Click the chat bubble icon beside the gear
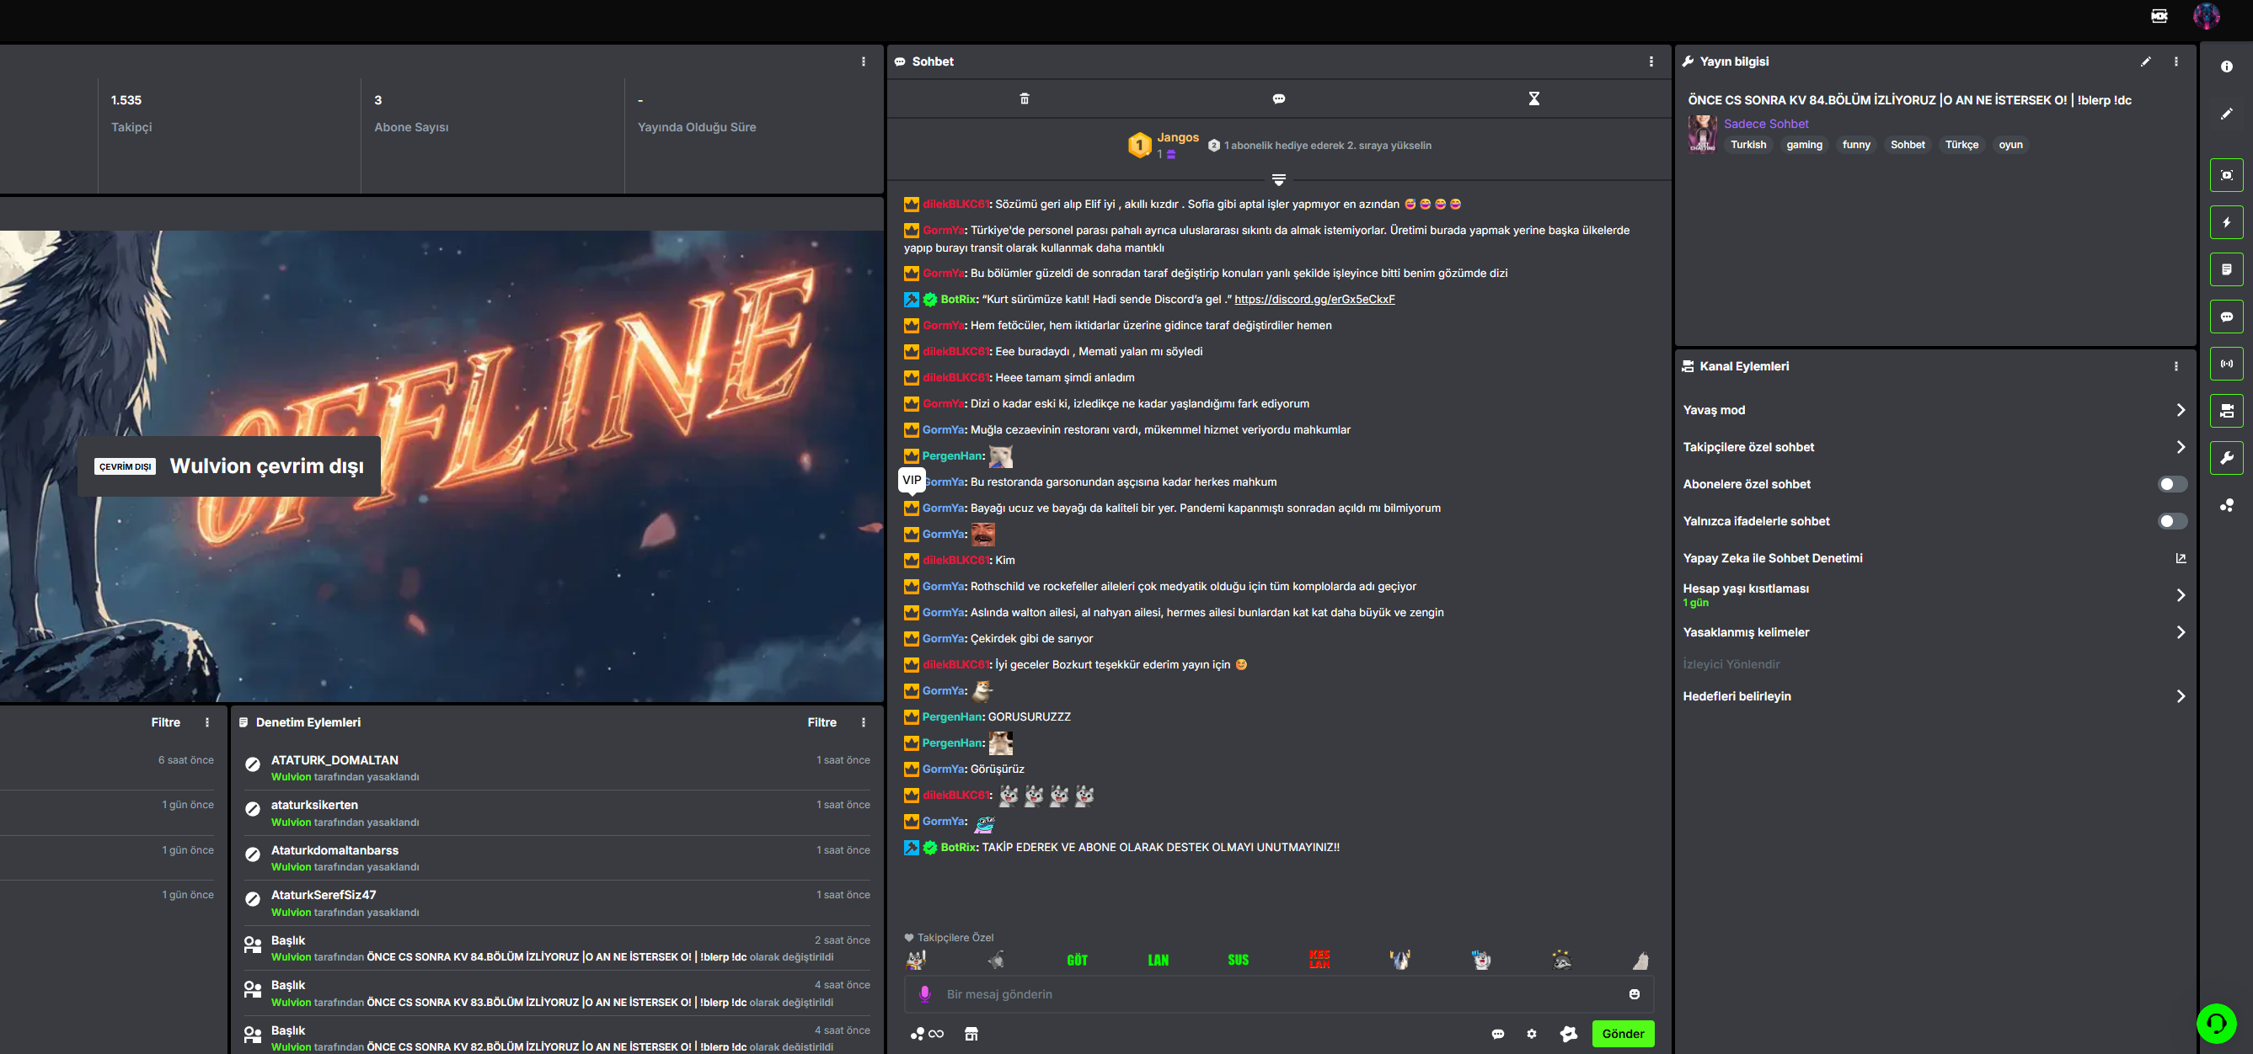 pos(1497,1034)
